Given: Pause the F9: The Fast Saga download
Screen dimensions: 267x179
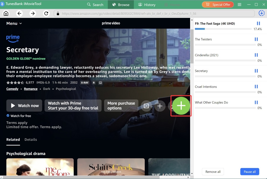Looking at the screenshot, I should [x=258, y=24].
